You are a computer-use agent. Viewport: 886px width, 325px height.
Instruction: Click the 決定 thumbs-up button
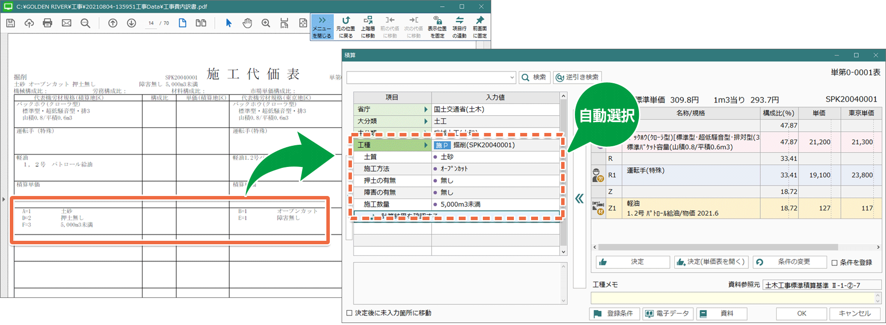click(x=633, y=262)
